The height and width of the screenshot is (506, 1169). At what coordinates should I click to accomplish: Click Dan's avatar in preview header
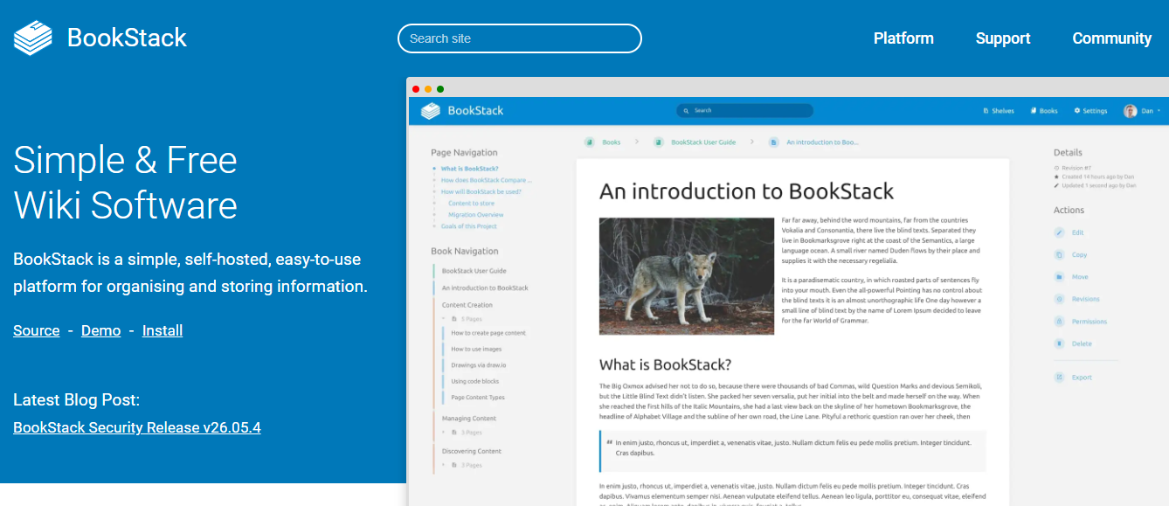coord(1131,111)
